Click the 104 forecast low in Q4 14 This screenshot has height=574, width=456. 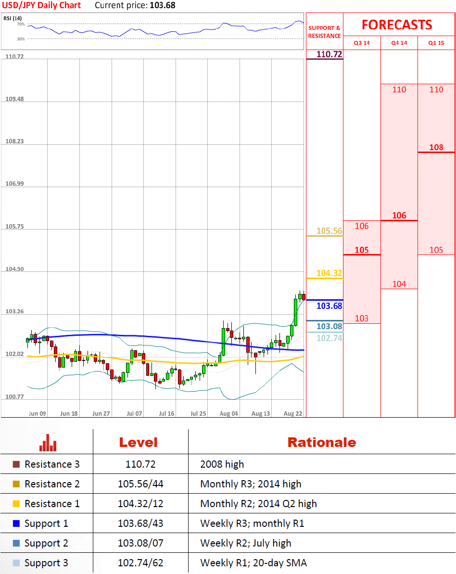coord(399,284)
